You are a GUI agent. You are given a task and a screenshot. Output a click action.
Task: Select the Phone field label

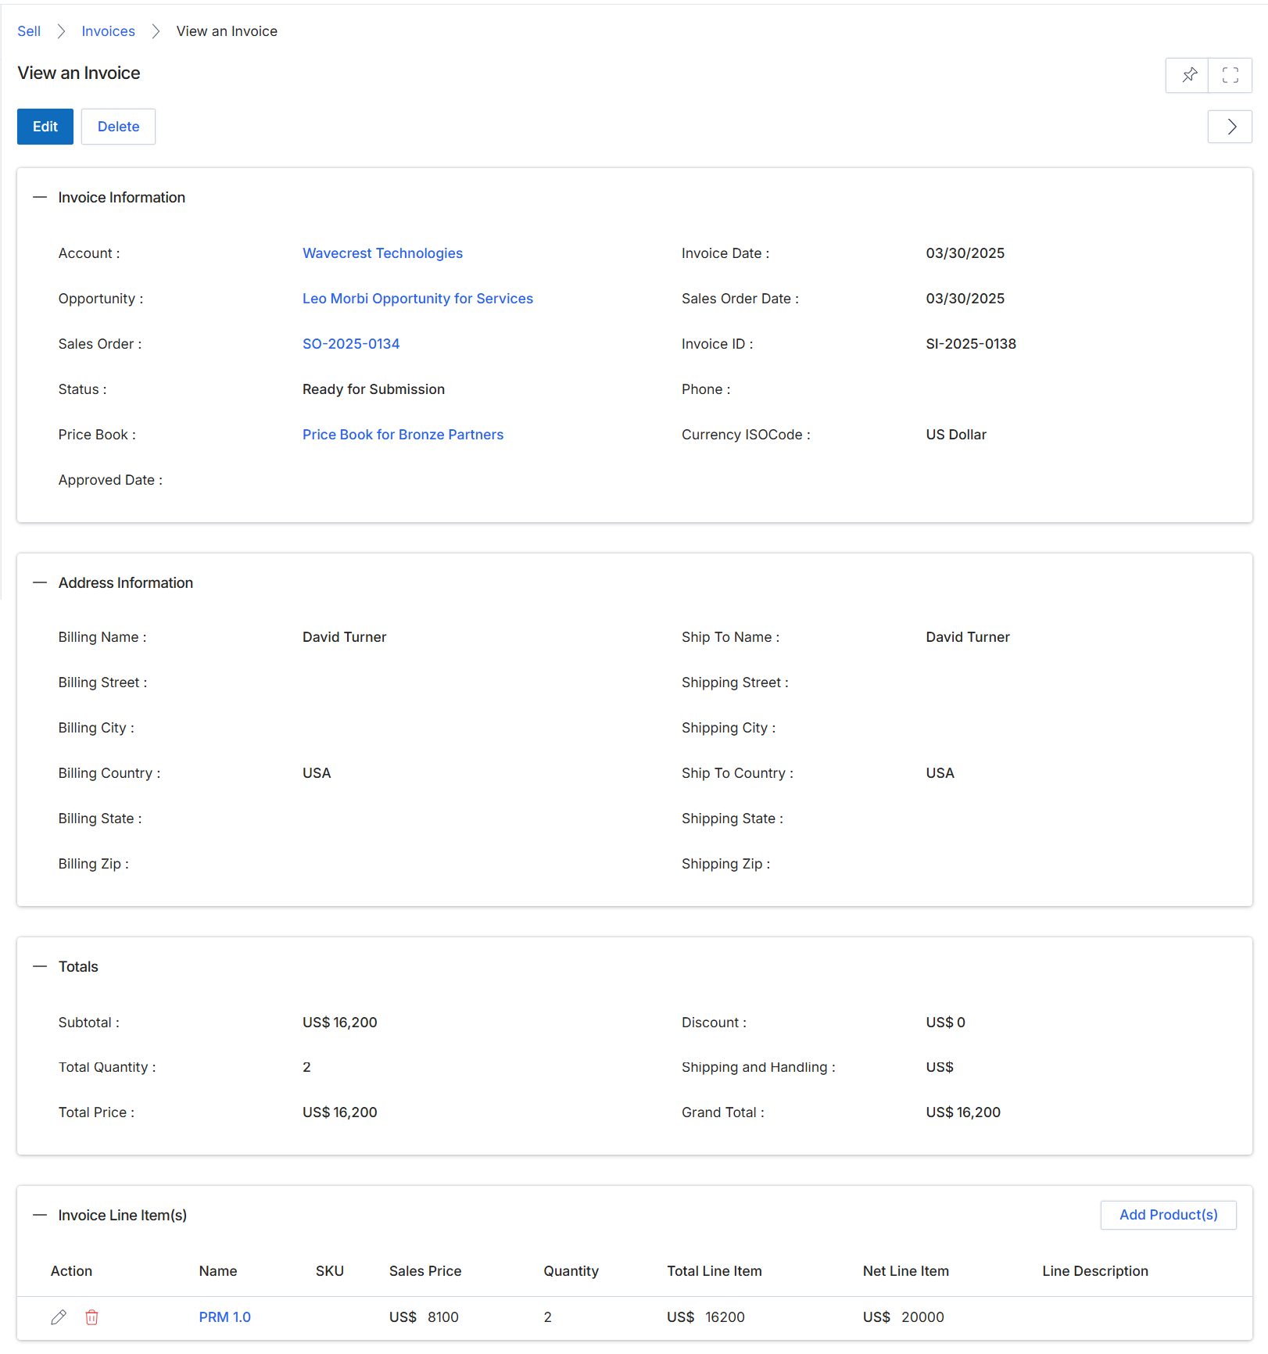pos(706,389)
